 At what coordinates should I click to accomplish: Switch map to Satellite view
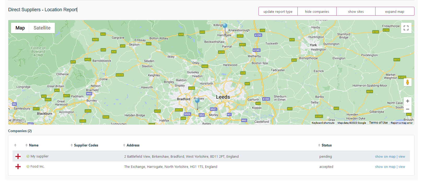click(x=42, y=28)
